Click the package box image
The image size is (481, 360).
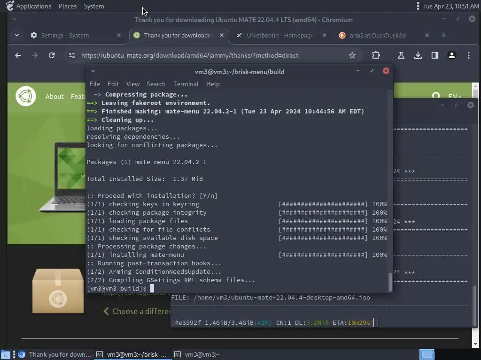(58, 291)
